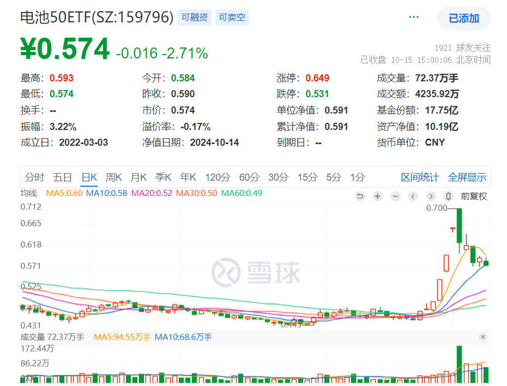The width and height of the screenshot is (507, 386).
Task: Click the undo/reset chart icon
Action: pos(360,196)
